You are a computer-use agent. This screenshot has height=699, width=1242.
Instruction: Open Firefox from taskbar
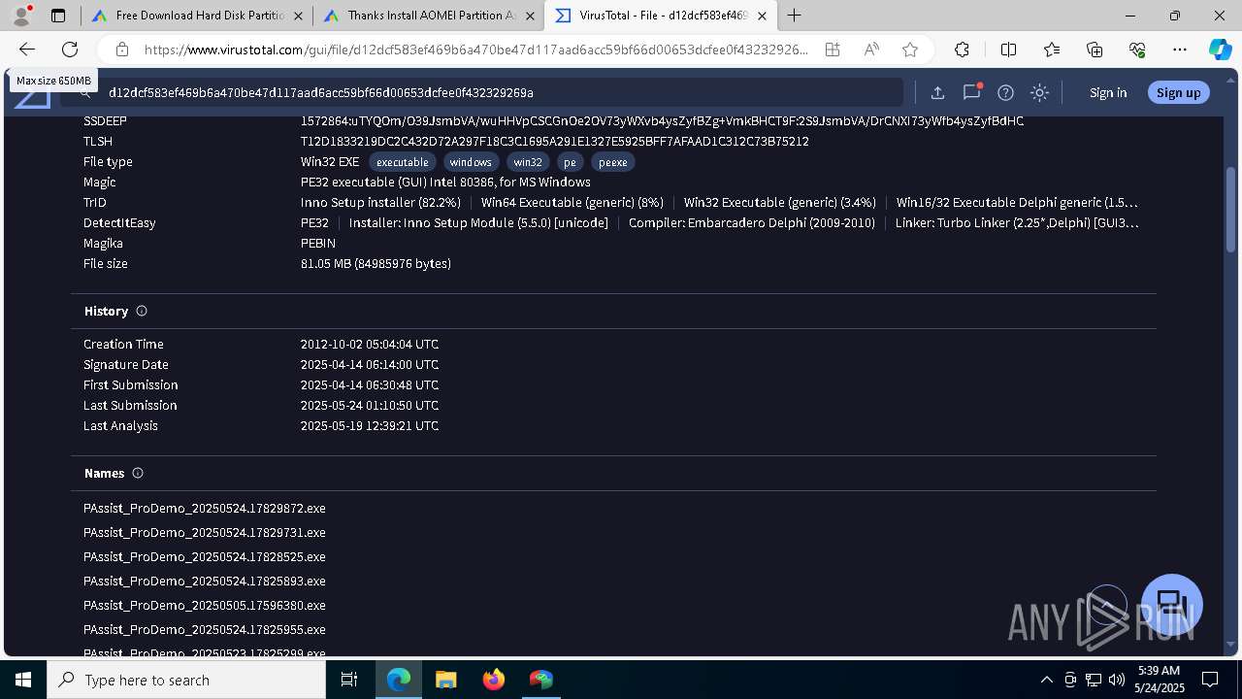tap(493, 680)
